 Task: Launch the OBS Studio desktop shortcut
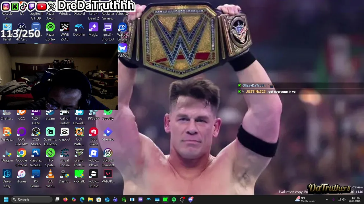[x=36, y=137]
